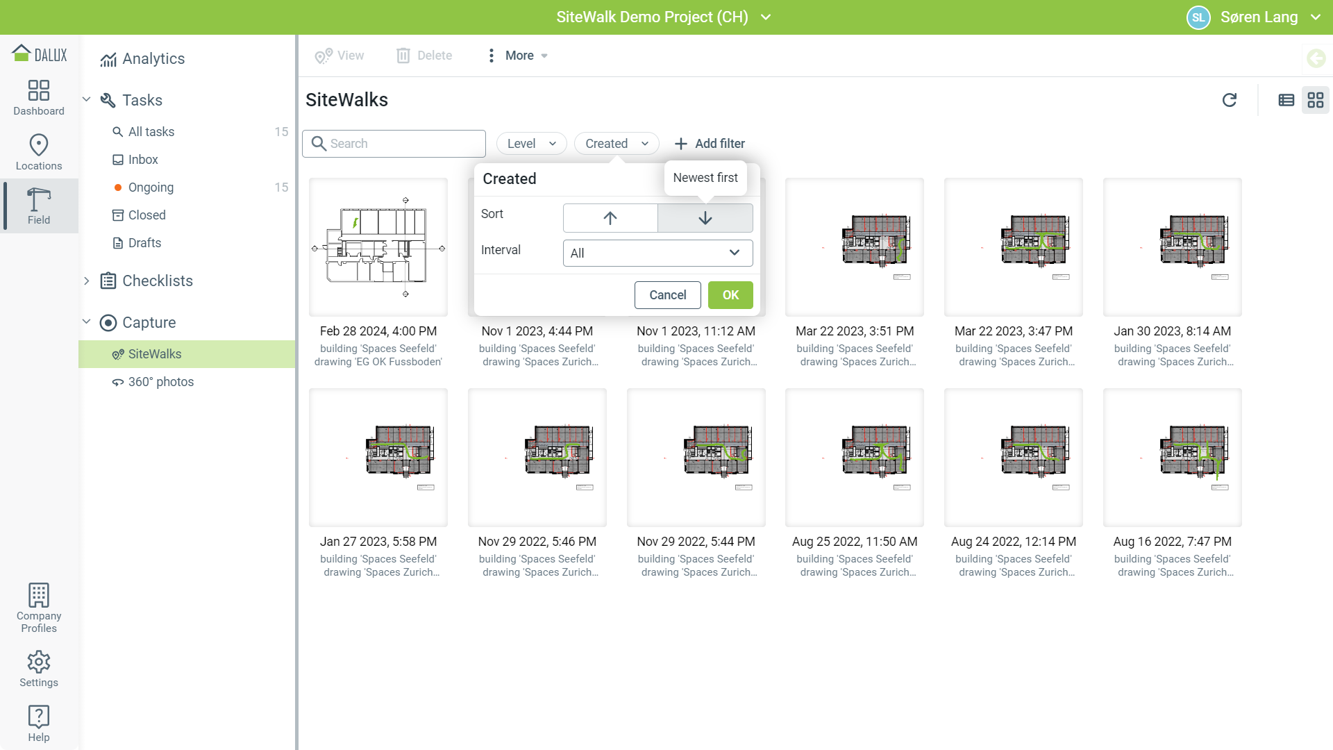The width and height of the screenshot is (1333, 750).
Task: Click the Delete toolbar button
Action: [x=424, y=56]
